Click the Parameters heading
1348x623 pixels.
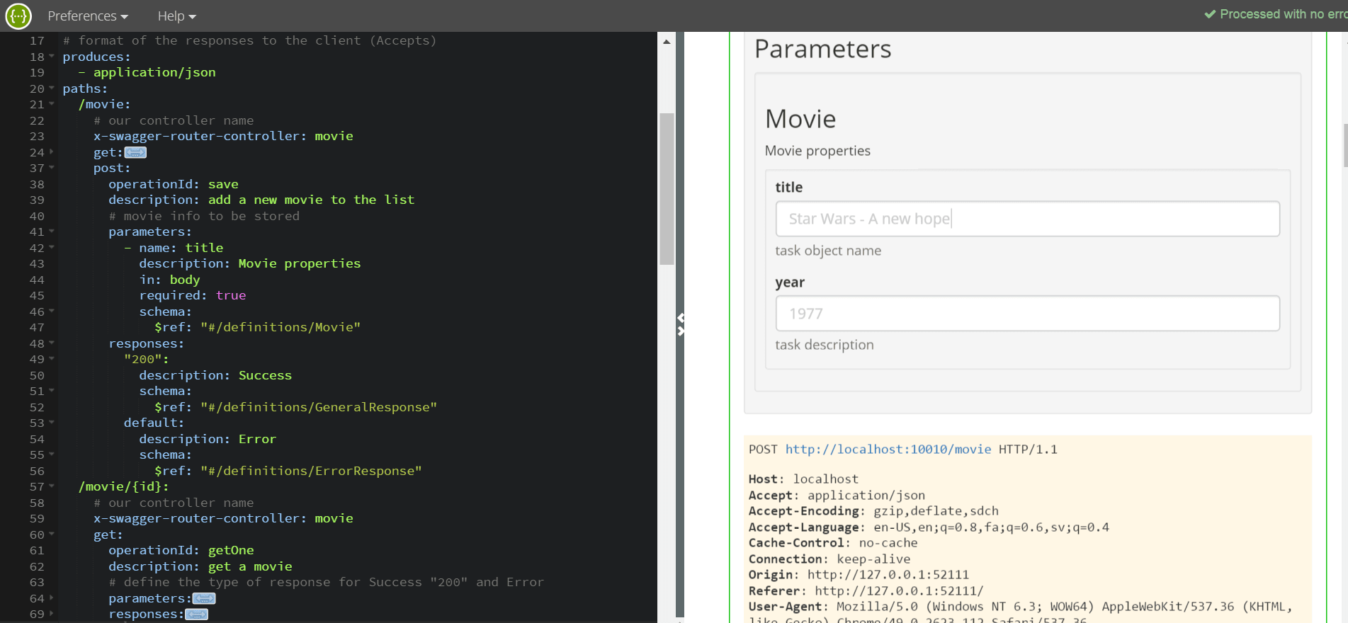[823, 49]
